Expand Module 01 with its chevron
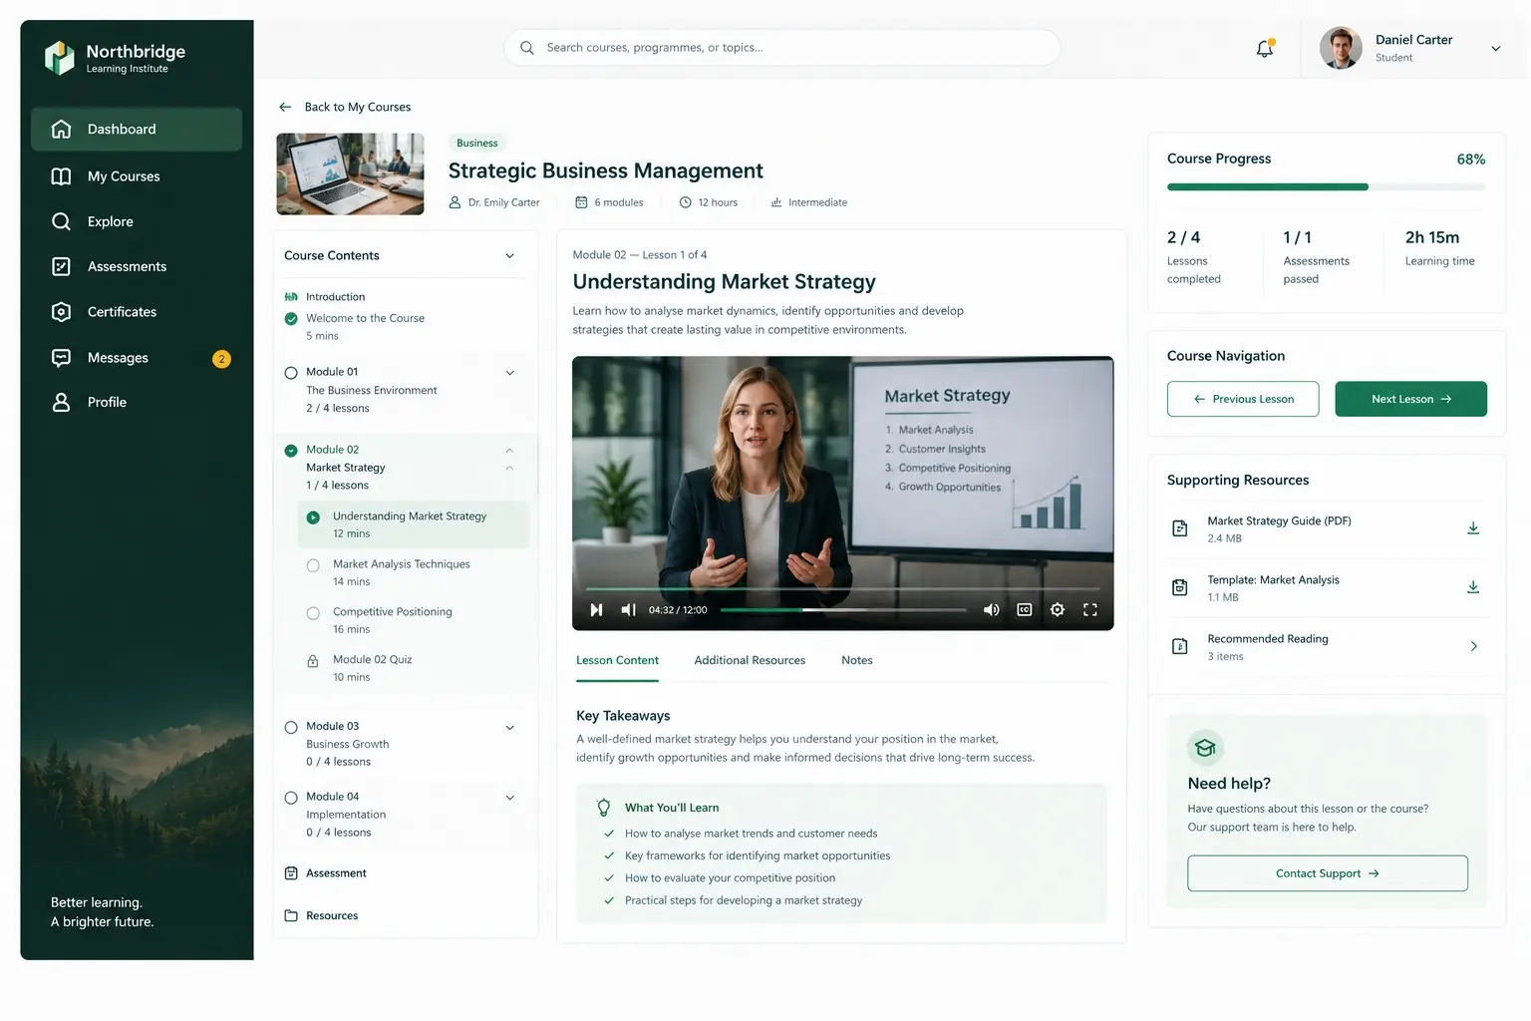 click(509, 373)
